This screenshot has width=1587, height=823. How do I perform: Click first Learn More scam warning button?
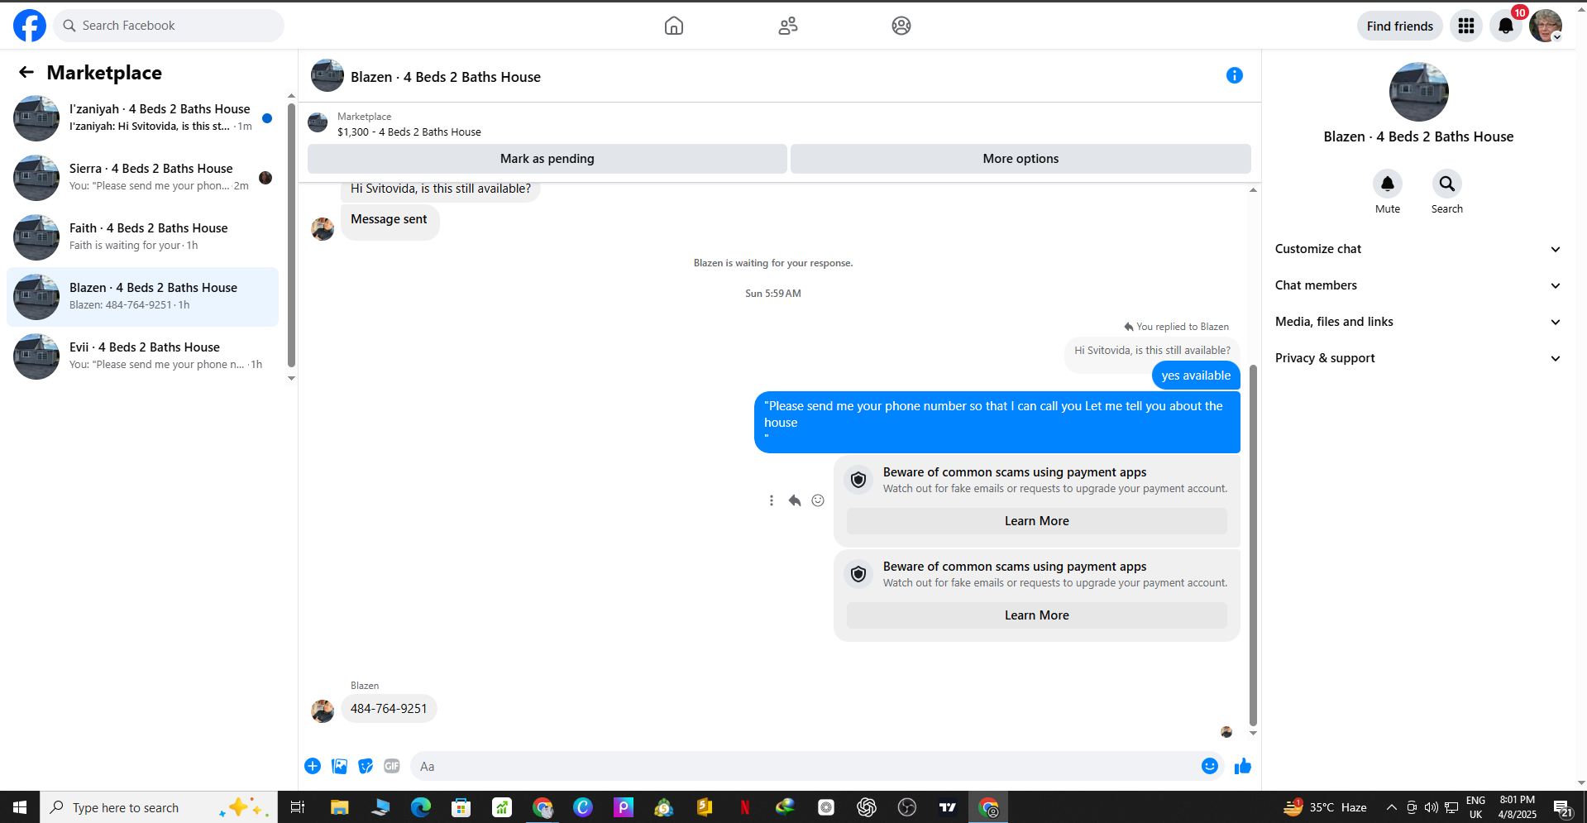(1036, 521)
